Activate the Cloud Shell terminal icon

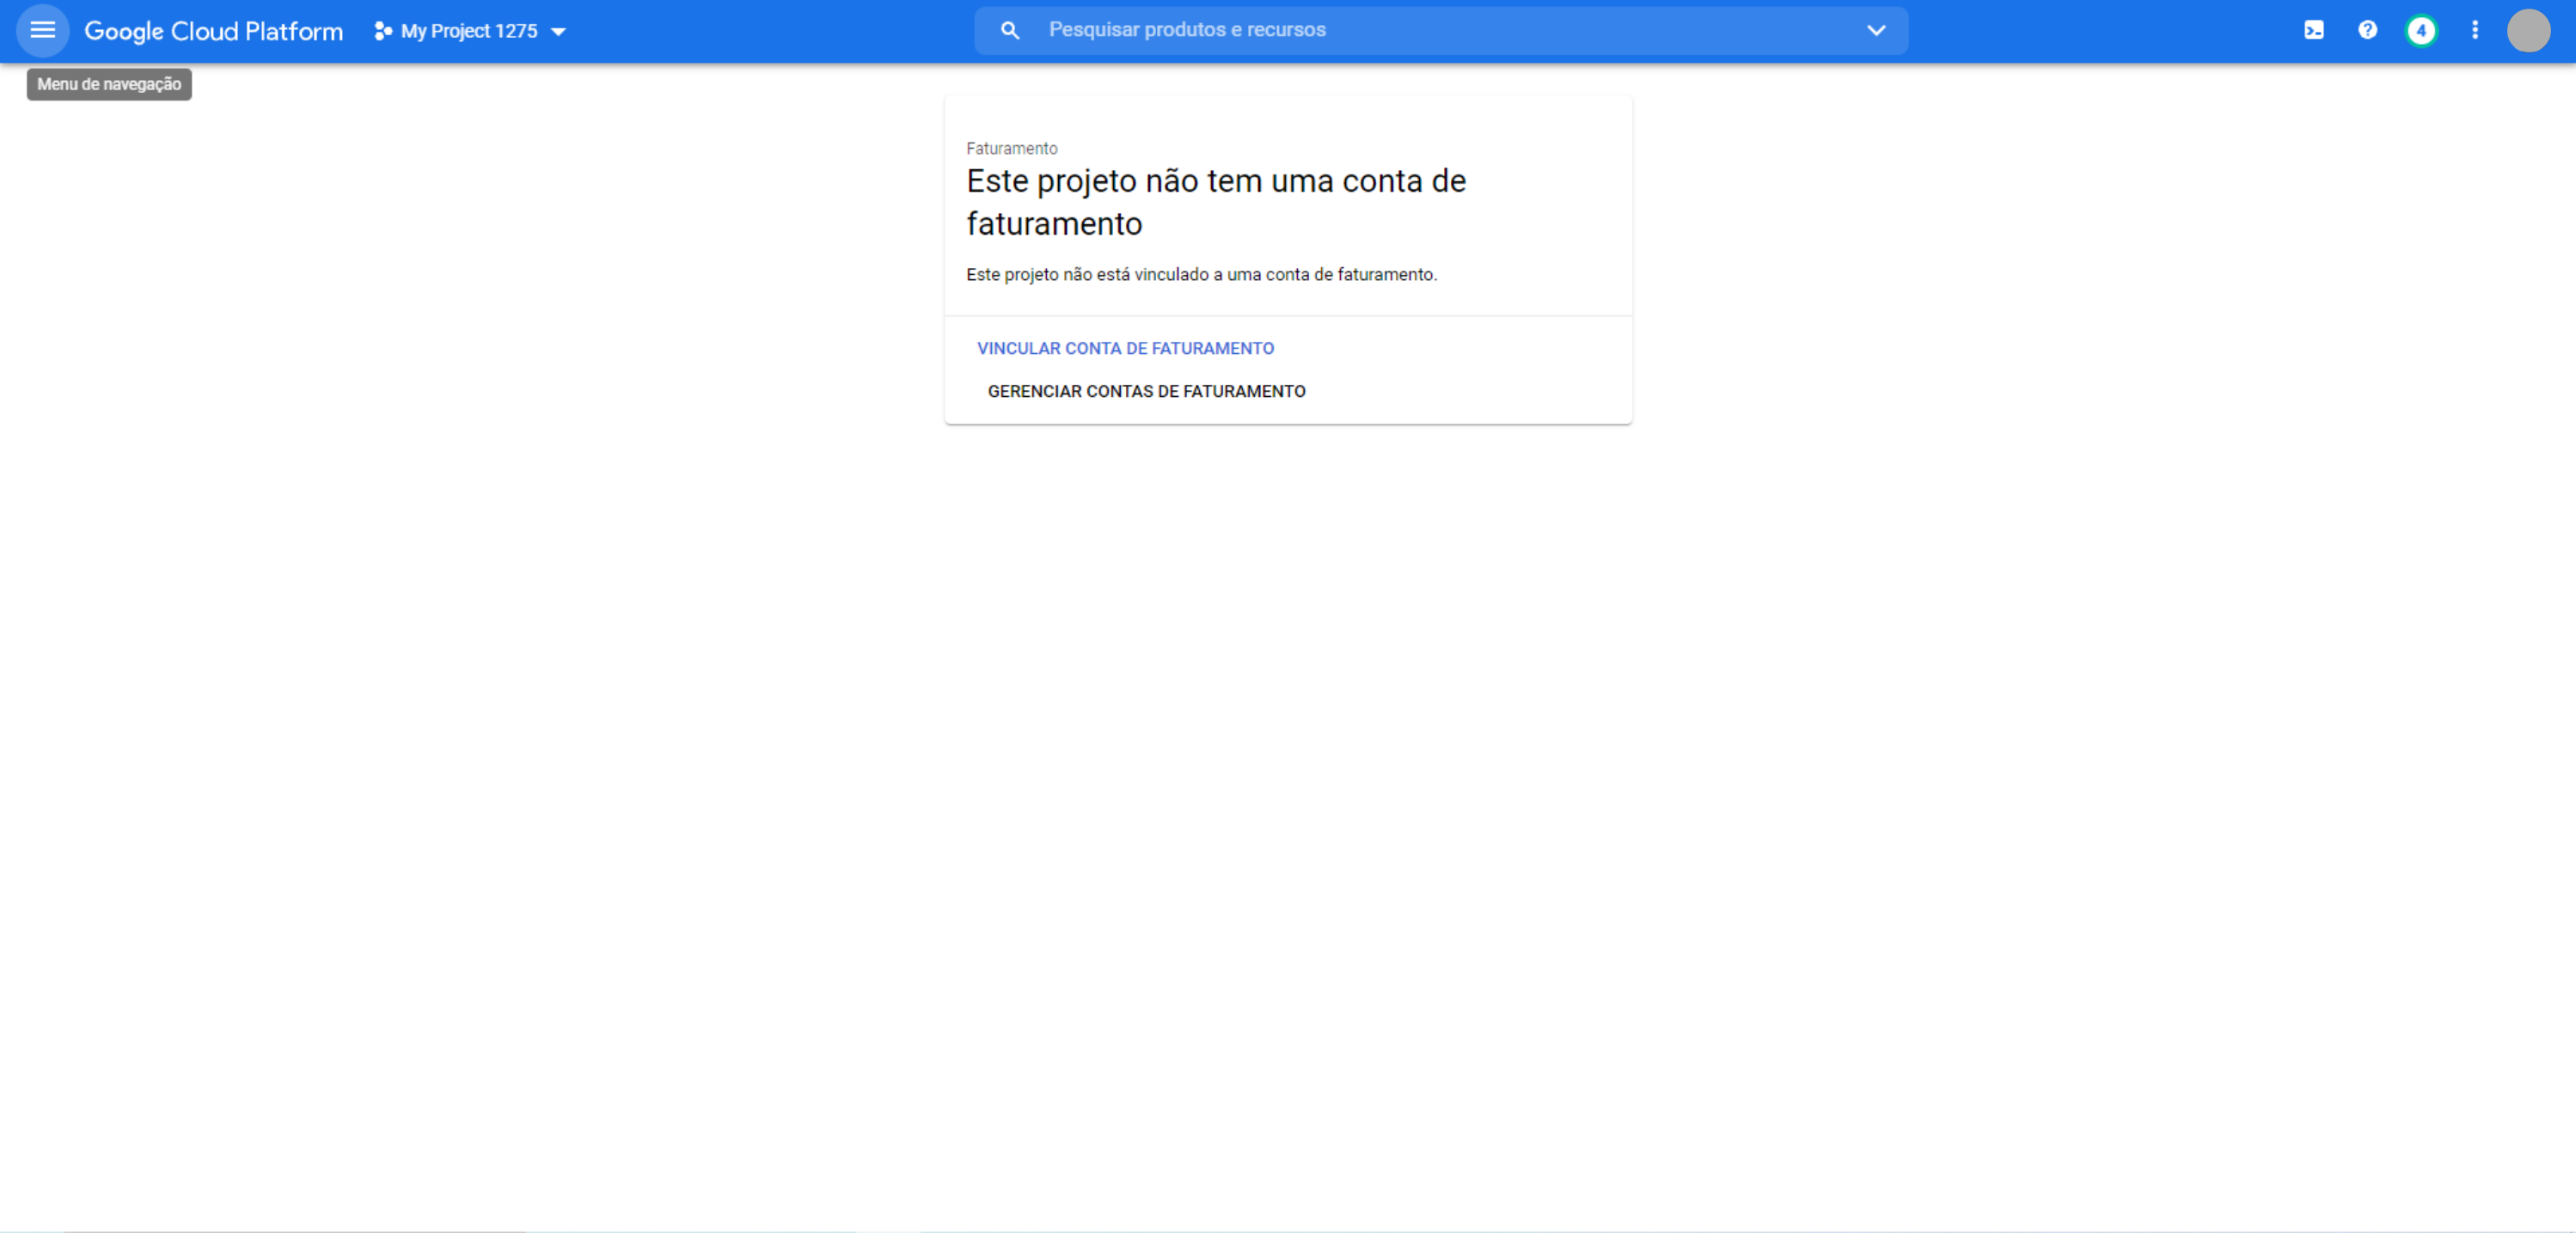click(2314, 30)
